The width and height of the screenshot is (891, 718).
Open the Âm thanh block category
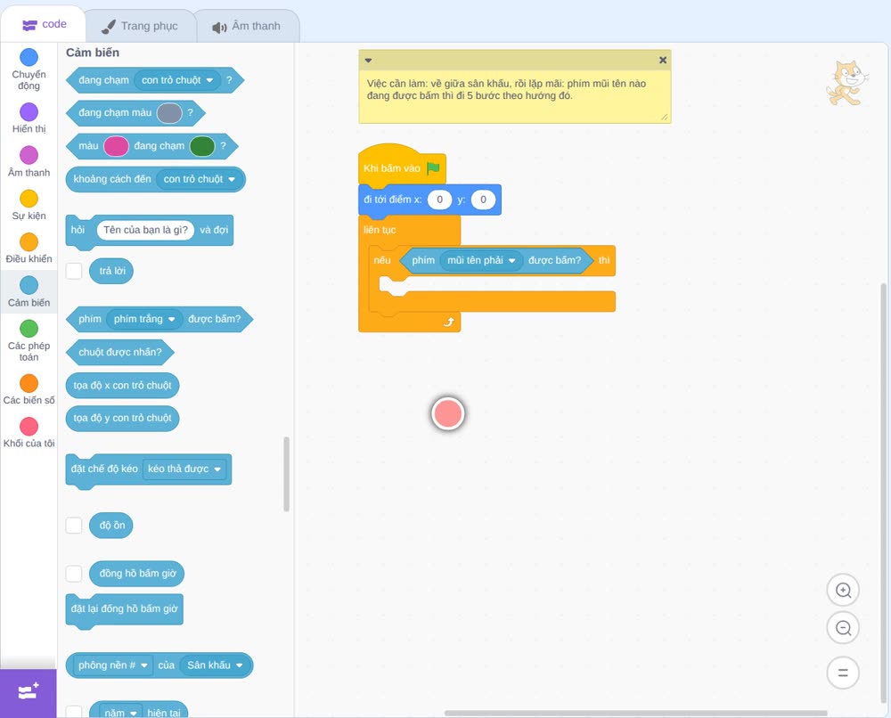coord(29,161)
